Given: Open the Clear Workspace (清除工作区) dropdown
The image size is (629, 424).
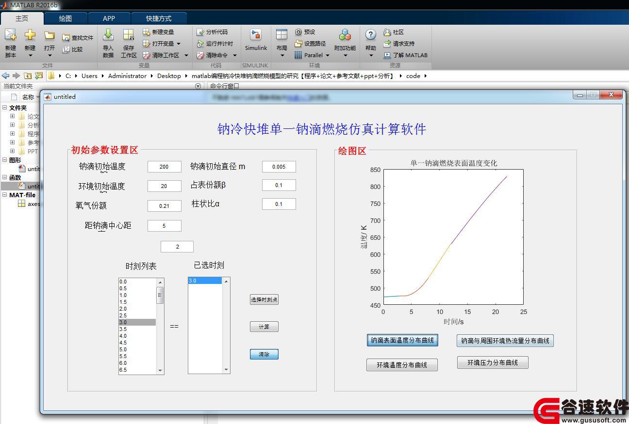Looking at the screenshot, I should coord(186,55).
